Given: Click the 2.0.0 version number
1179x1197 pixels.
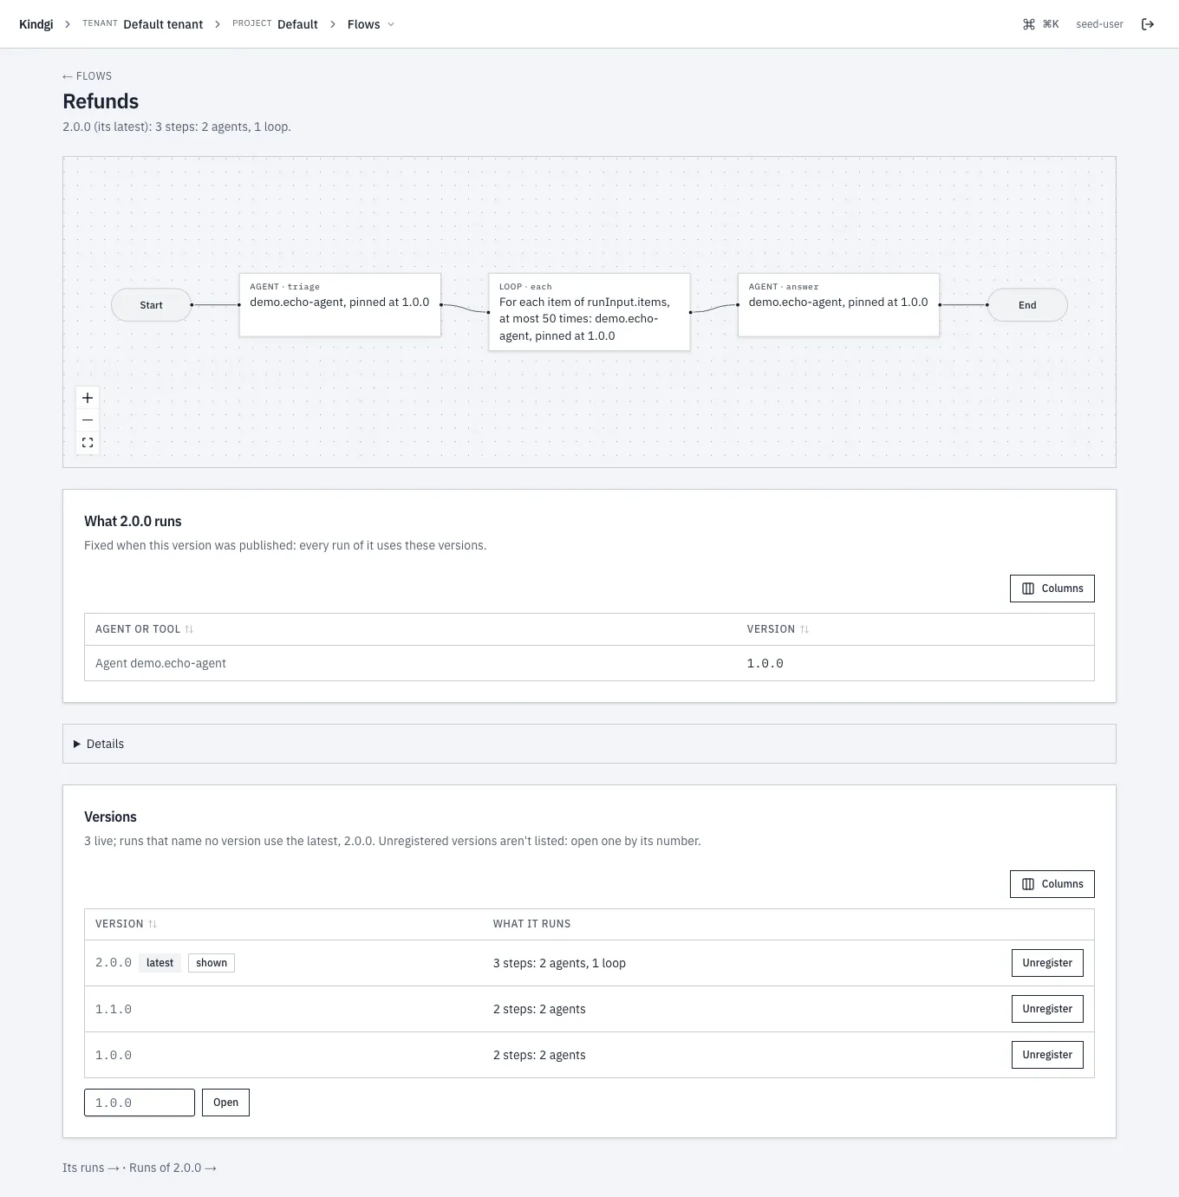Looking at the screenshot, I should point(114,963).
